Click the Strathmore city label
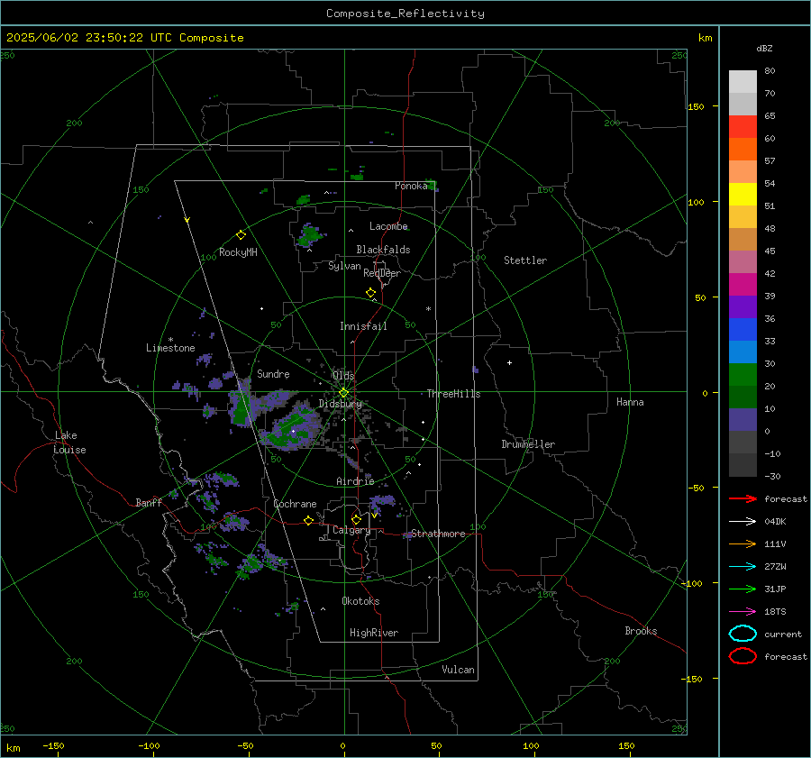 pos(438,534)
